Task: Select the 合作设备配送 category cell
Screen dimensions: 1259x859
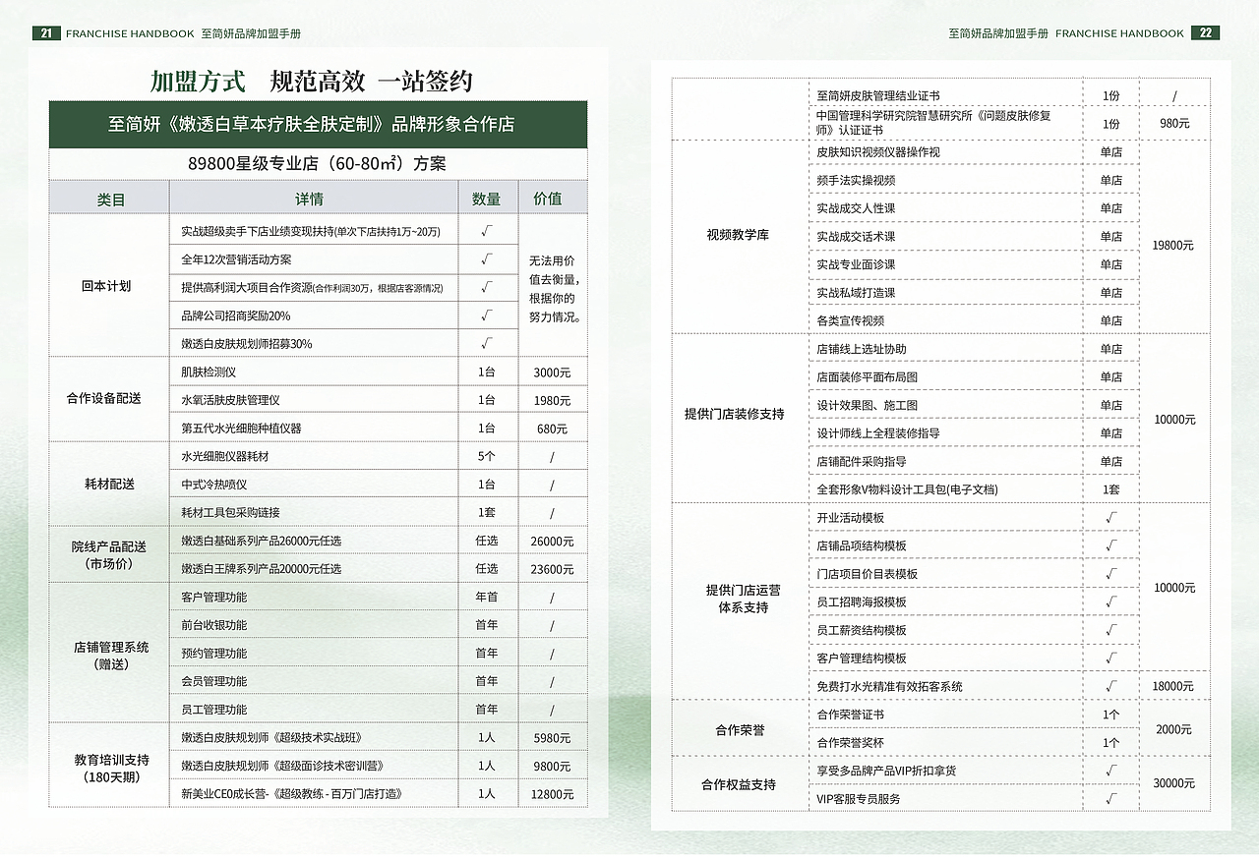Action: tap(109, 399)
